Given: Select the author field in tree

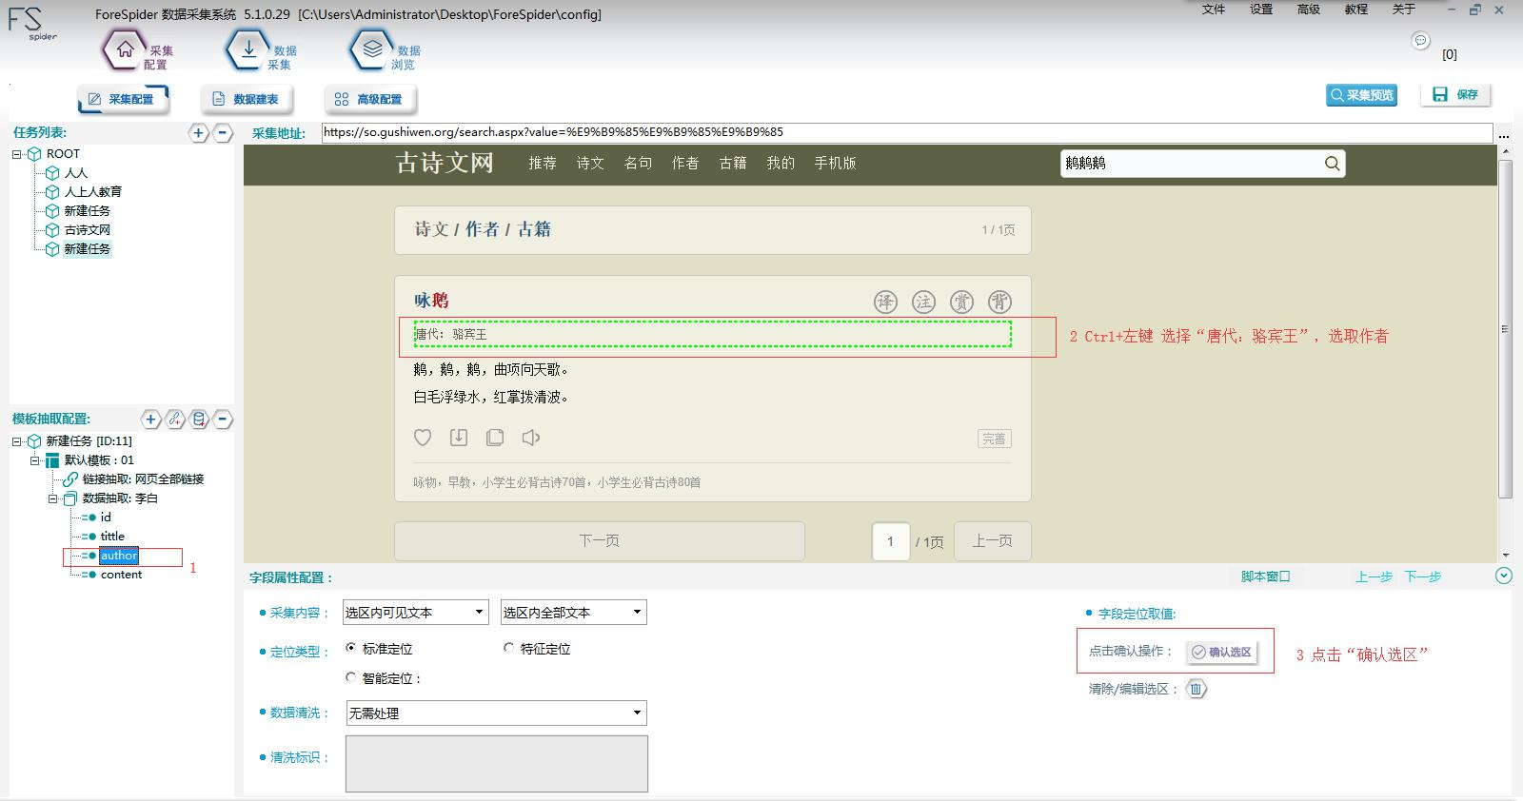Looking at the screenshot, I should click(119, 556).
